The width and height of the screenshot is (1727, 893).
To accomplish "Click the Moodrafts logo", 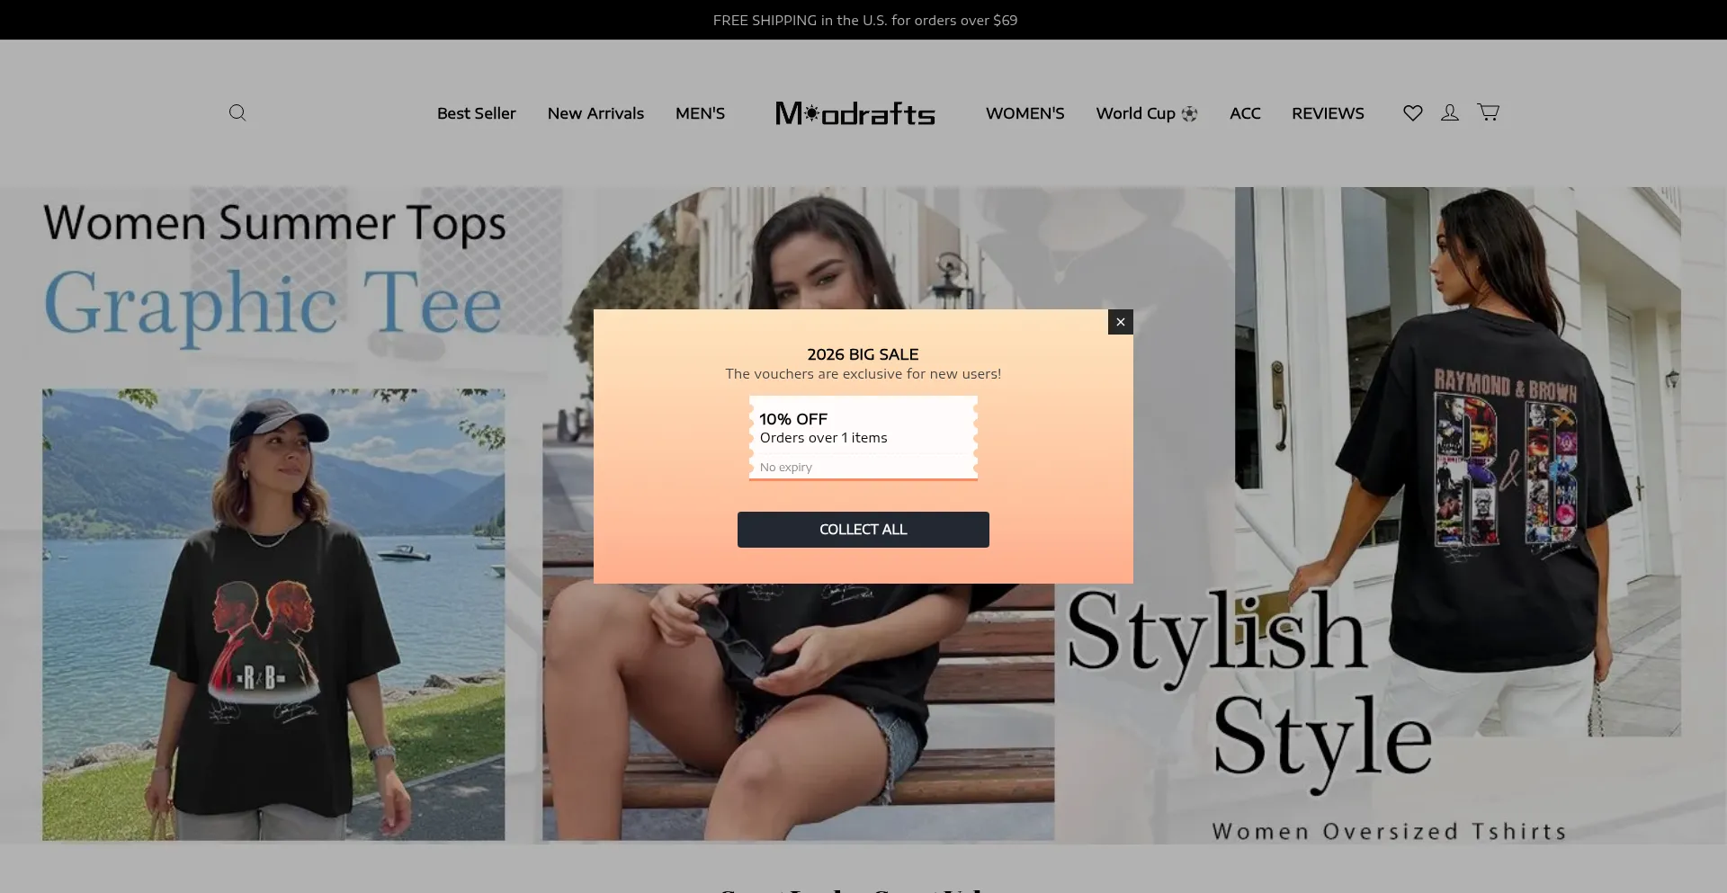I will coord(855,113).
